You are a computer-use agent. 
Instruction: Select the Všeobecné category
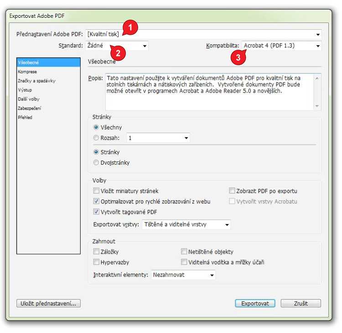point(48,62)
